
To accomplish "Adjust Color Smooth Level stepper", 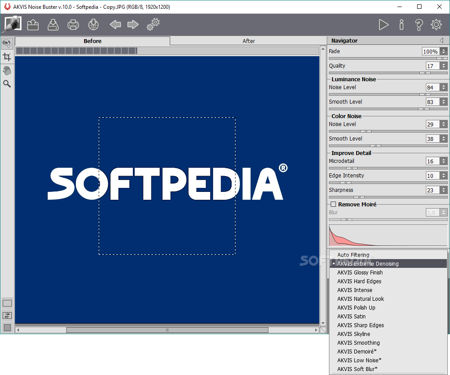I will (444, 139).
